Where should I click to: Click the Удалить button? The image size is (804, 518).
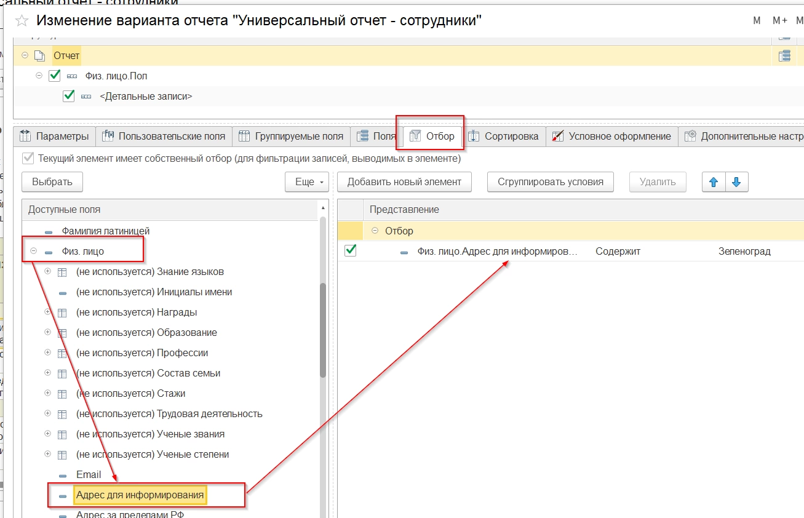coord(658,182)
